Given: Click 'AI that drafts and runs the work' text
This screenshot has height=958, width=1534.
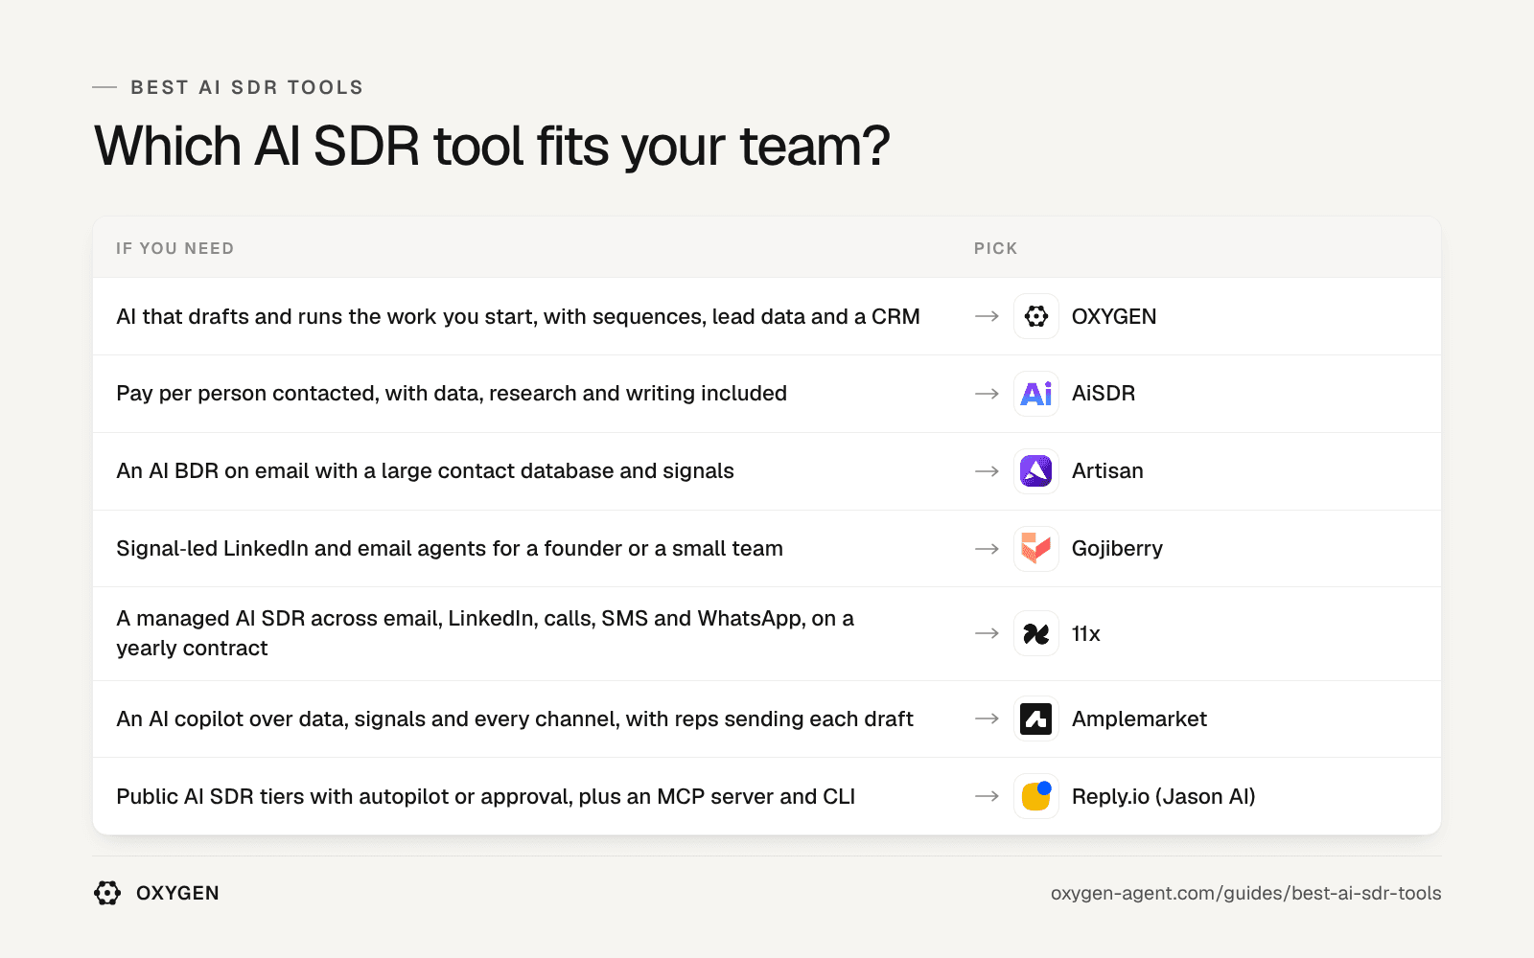Looking at the screenshot, I should click(518, 316).
